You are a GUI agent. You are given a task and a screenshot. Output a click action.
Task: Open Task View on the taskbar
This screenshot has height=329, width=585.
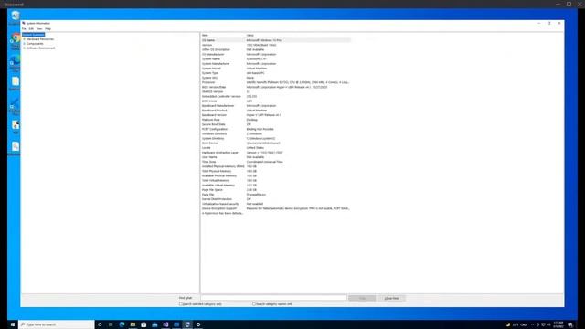(111, 324)
